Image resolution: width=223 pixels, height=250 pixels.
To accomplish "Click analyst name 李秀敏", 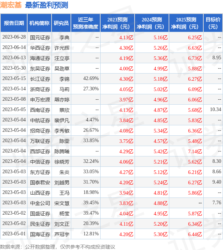I will (x=62, y=131).
